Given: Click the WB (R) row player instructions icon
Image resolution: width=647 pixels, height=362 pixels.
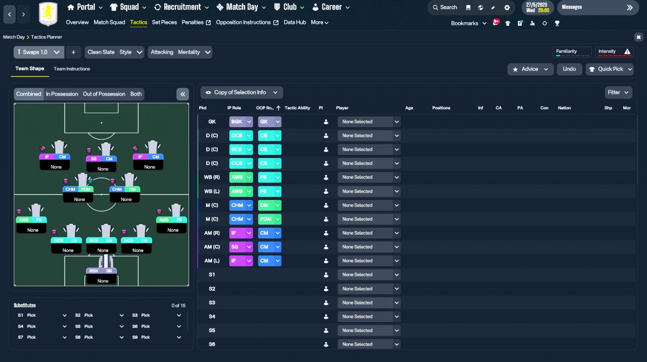Looking at the screenshot, I should pos(326,177).
